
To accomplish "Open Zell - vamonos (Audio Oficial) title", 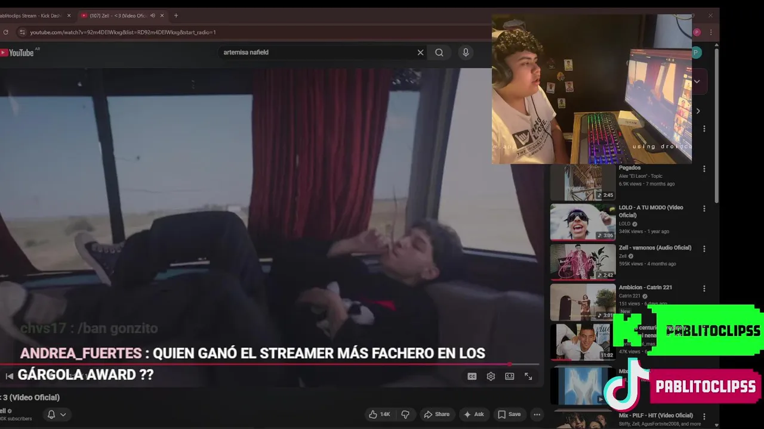I will click(655, 248).
